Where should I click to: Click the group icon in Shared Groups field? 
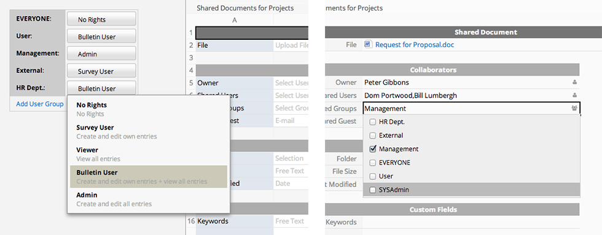(574, 109)
